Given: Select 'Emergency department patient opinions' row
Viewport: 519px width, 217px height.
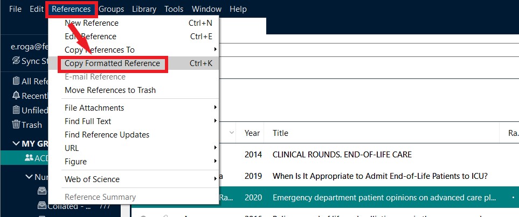Looking at the screenshot, I should point(384,198).
